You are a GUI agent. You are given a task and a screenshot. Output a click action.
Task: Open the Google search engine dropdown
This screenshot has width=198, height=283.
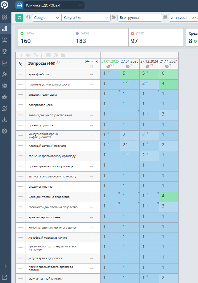pos(47,18)
